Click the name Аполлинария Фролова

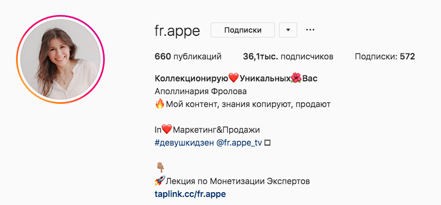200,92
